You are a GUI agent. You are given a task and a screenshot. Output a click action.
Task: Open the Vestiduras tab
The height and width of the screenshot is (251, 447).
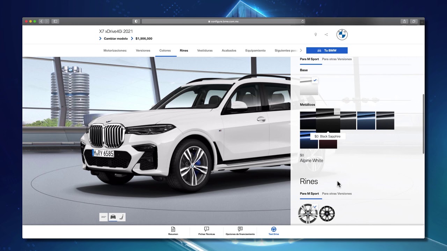point(205,51)
